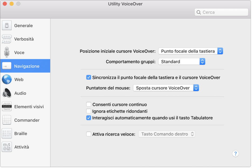Select the Elementi visivi icon

6,106
